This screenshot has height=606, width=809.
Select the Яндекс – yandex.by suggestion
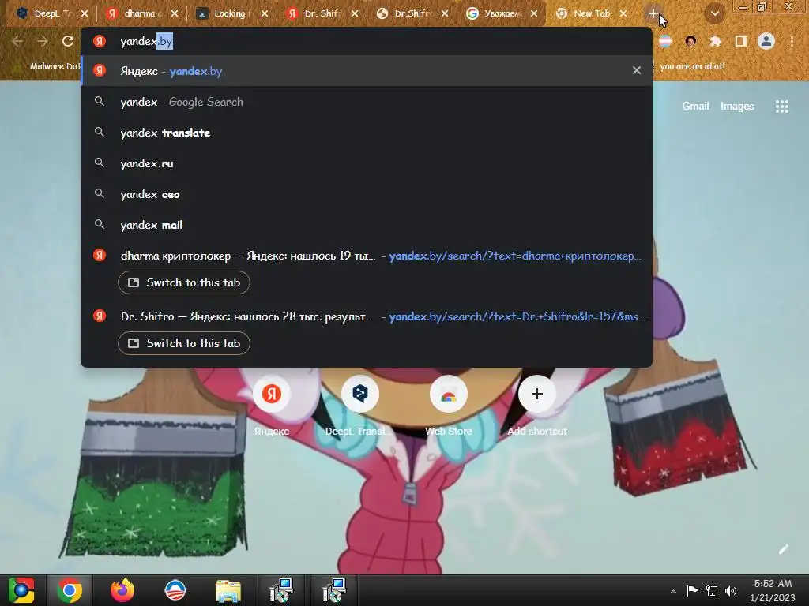coord(367,70)
